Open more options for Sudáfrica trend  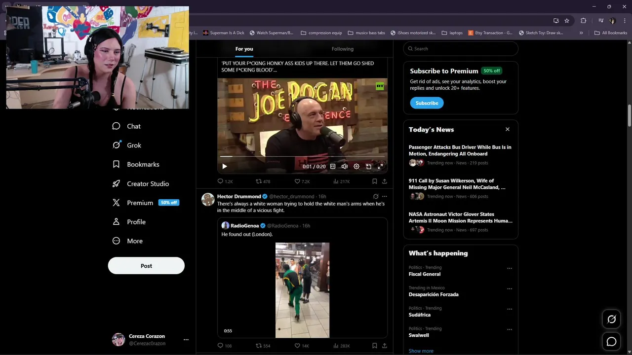(510, 309)
